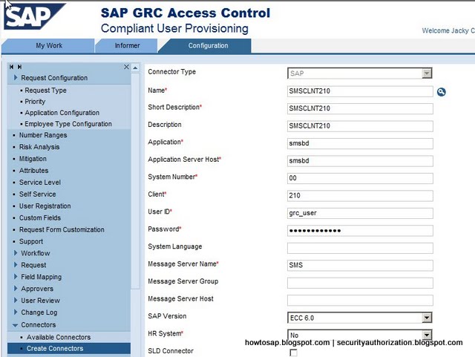
Task: Select Support in the sidebar
Action: pos(31,241)
